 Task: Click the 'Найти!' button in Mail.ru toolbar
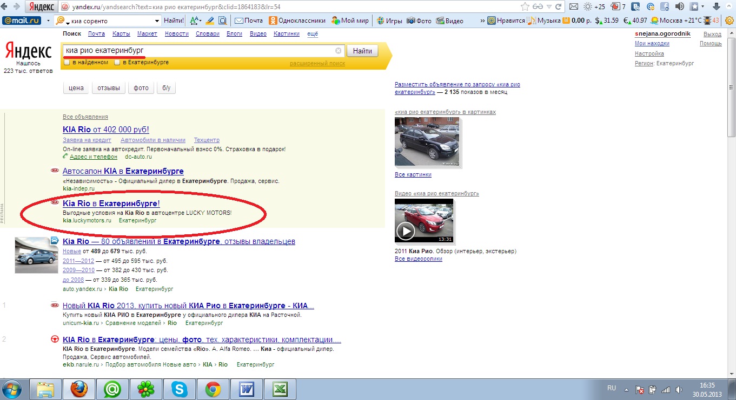click(x=174, y=21)
